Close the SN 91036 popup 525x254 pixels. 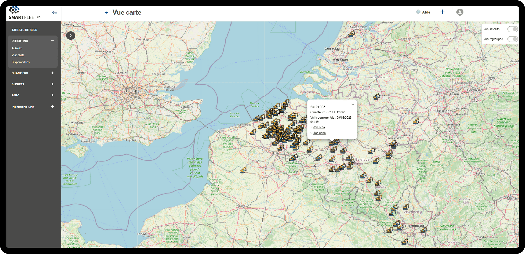[353, 103]
